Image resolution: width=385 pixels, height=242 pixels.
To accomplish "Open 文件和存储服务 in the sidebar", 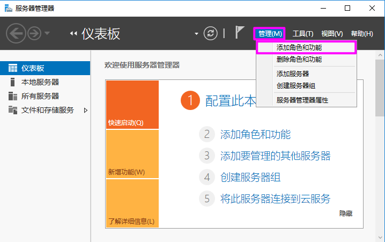I will coord(47,110).
